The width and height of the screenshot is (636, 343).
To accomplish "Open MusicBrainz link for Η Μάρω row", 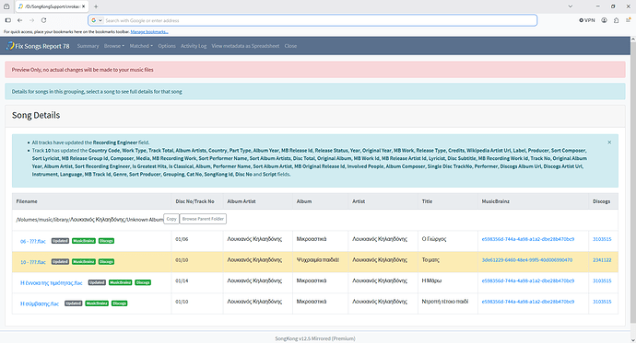I will click(x=528, y=280).
